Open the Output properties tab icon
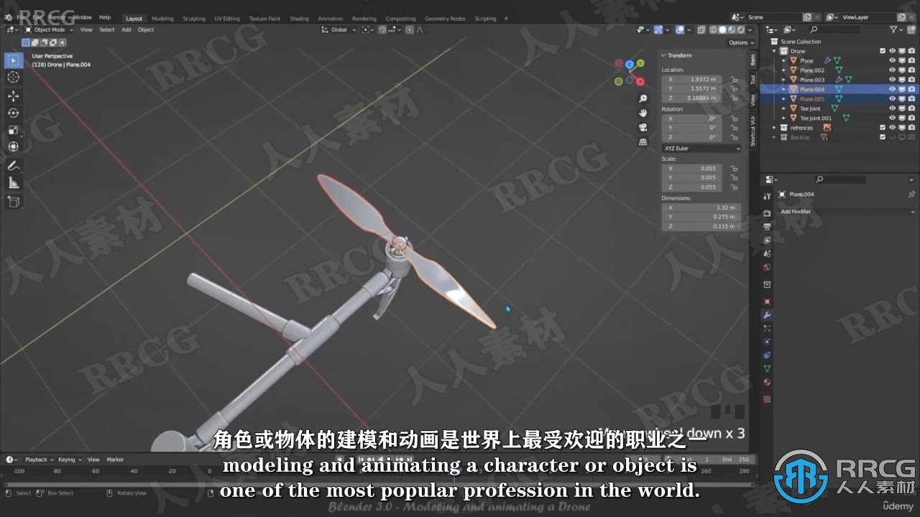Screen dimensions: 920x517 pyautogui.click(x=767, y=227)
